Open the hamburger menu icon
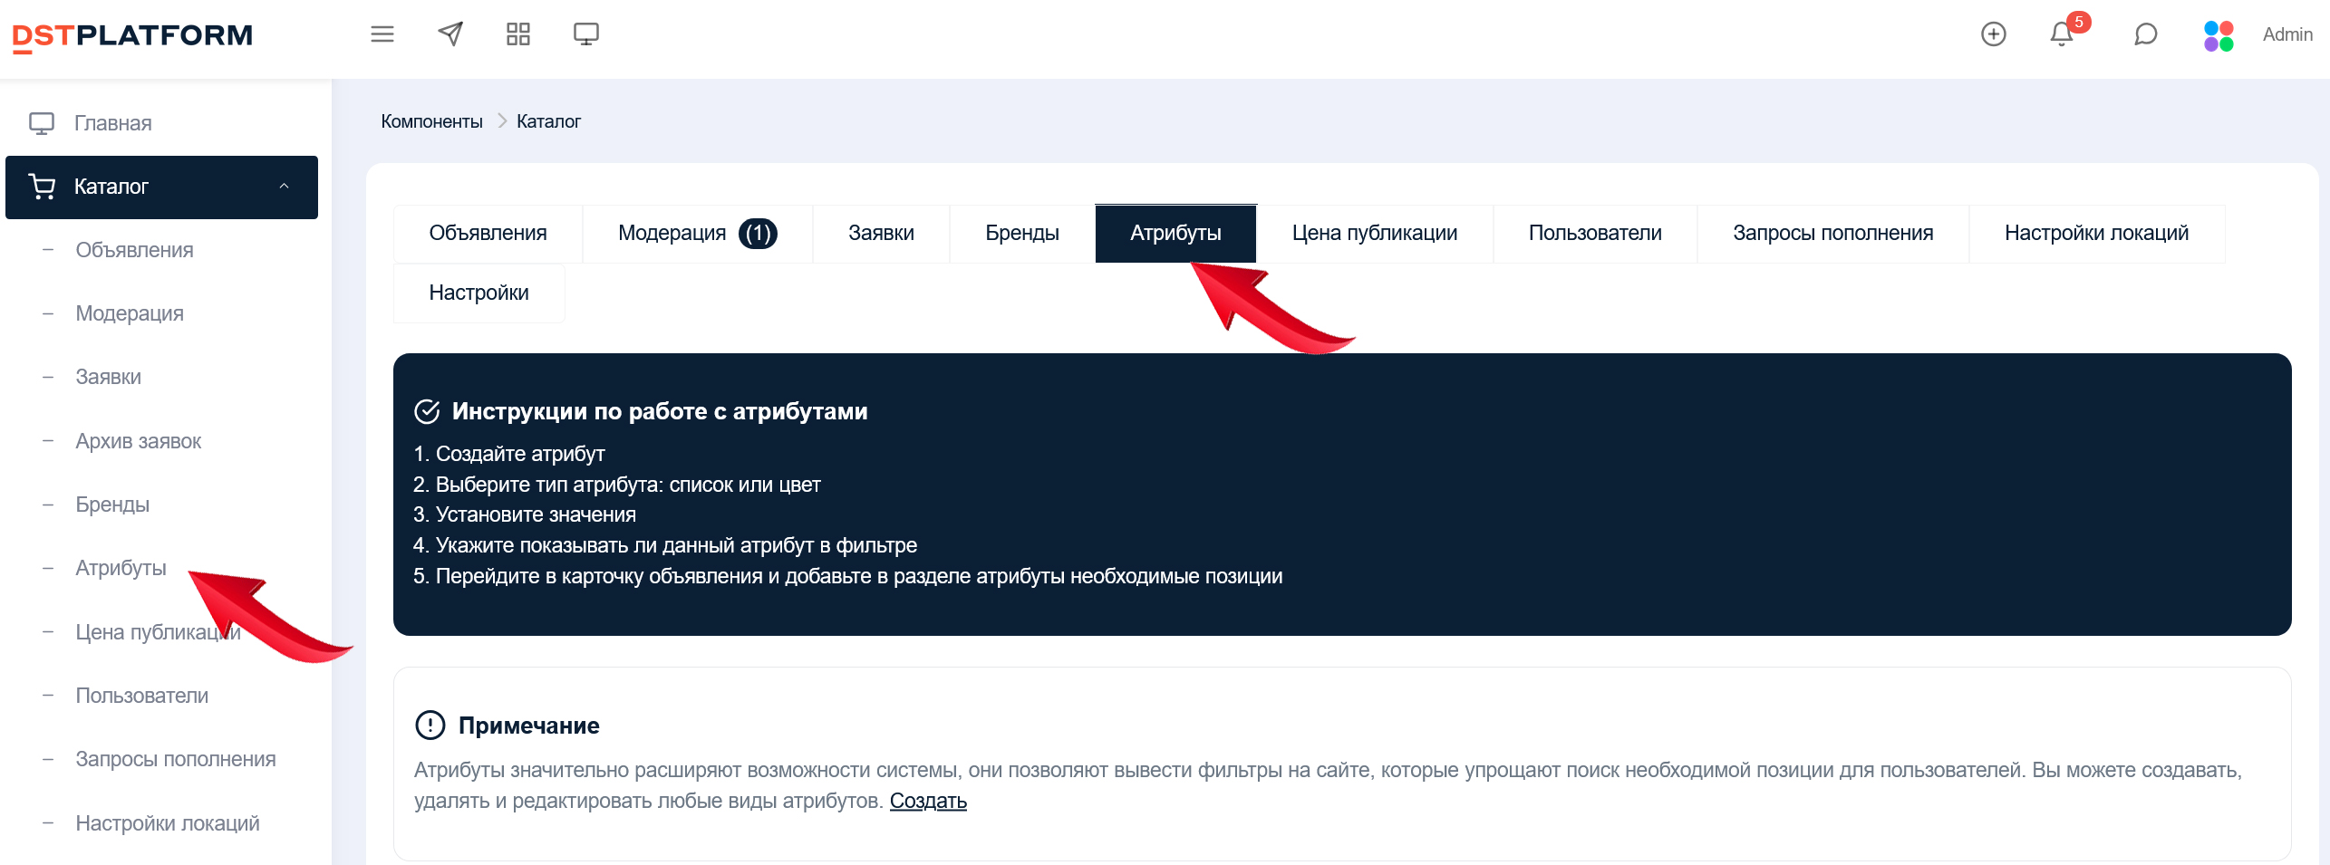The width and height of the screenshot is (2330, 865). click(382, 34)
